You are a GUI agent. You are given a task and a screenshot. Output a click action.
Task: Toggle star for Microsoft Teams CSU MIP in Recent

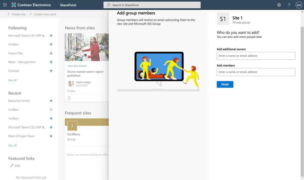point(51,127)
